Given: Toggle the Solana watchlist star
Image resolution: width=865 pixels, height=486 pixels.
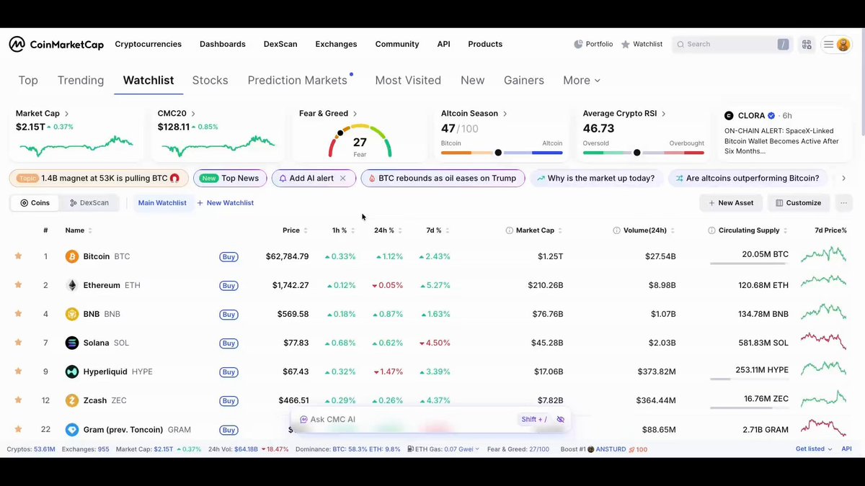Looking at the screenshot, I should coord(19,343).
